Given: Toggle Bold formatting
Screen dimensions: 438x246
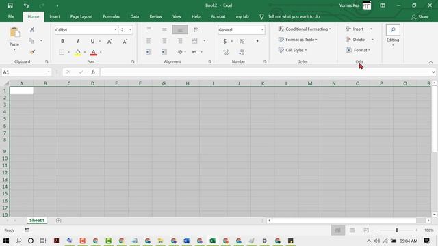Looking at the screenshot, I should [62, 41].
